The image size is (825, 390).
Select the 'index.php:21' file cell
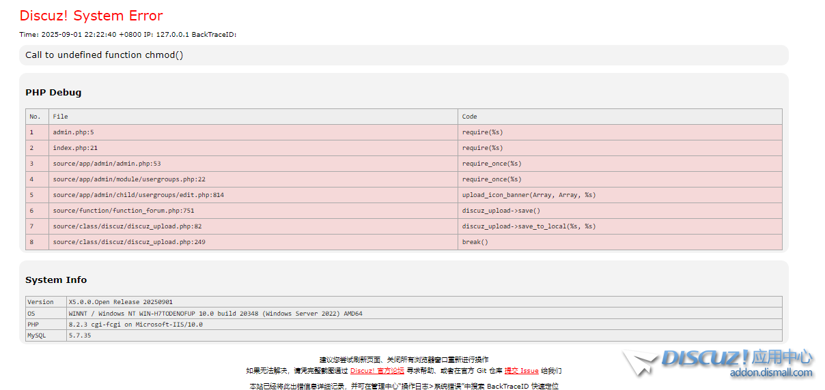(253, 148)
